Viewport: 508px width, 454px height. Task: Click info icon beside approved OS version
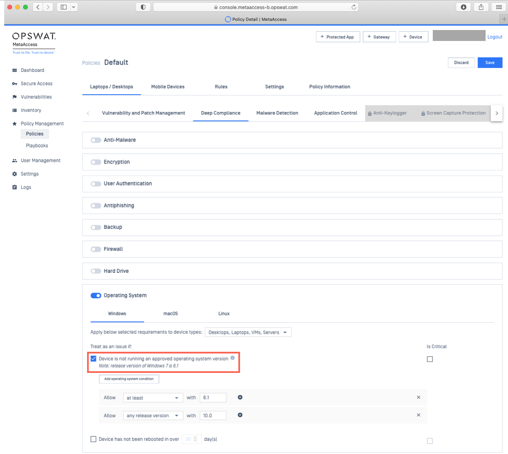click(232, 358)
